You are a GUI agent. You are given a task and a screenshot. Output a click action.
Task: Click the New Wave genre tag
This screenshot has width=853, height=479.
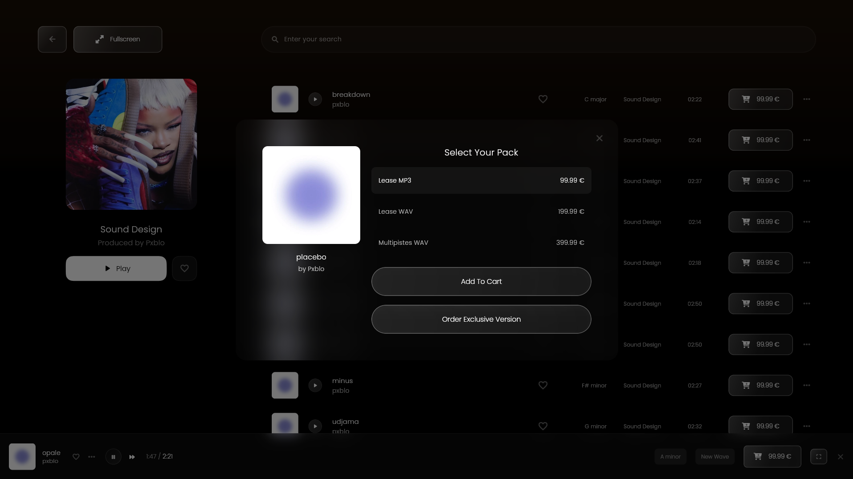pos(715,457)
